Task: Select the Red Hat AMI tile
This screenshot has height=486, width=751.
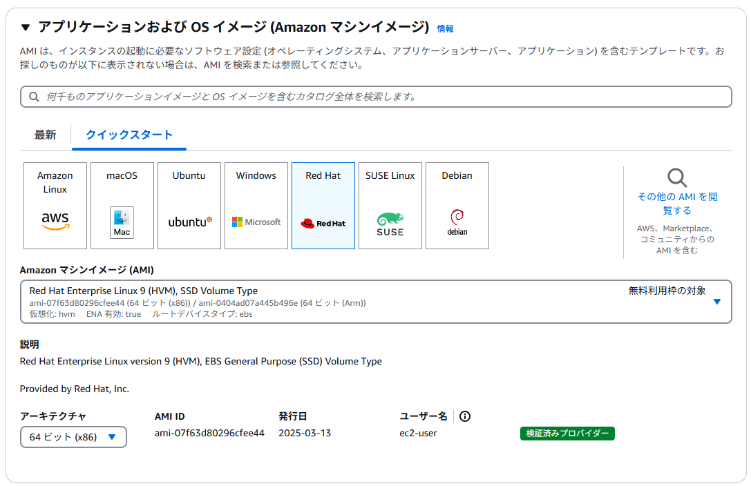Action: pos(323,206)
